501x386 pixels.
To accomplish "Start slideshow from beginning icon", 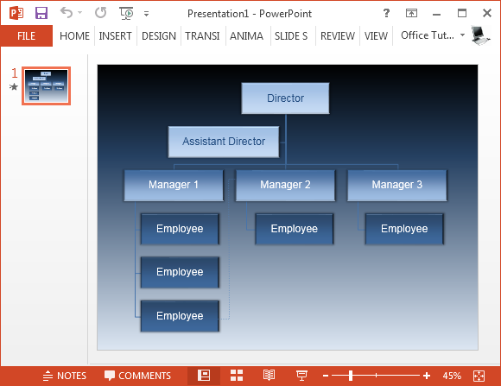I will 126,14.
